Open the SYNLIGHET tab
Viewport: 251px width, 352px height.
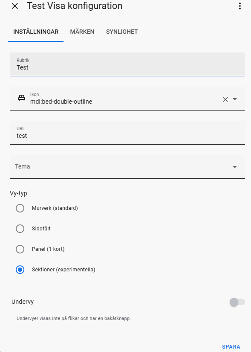tap(122, 32)
